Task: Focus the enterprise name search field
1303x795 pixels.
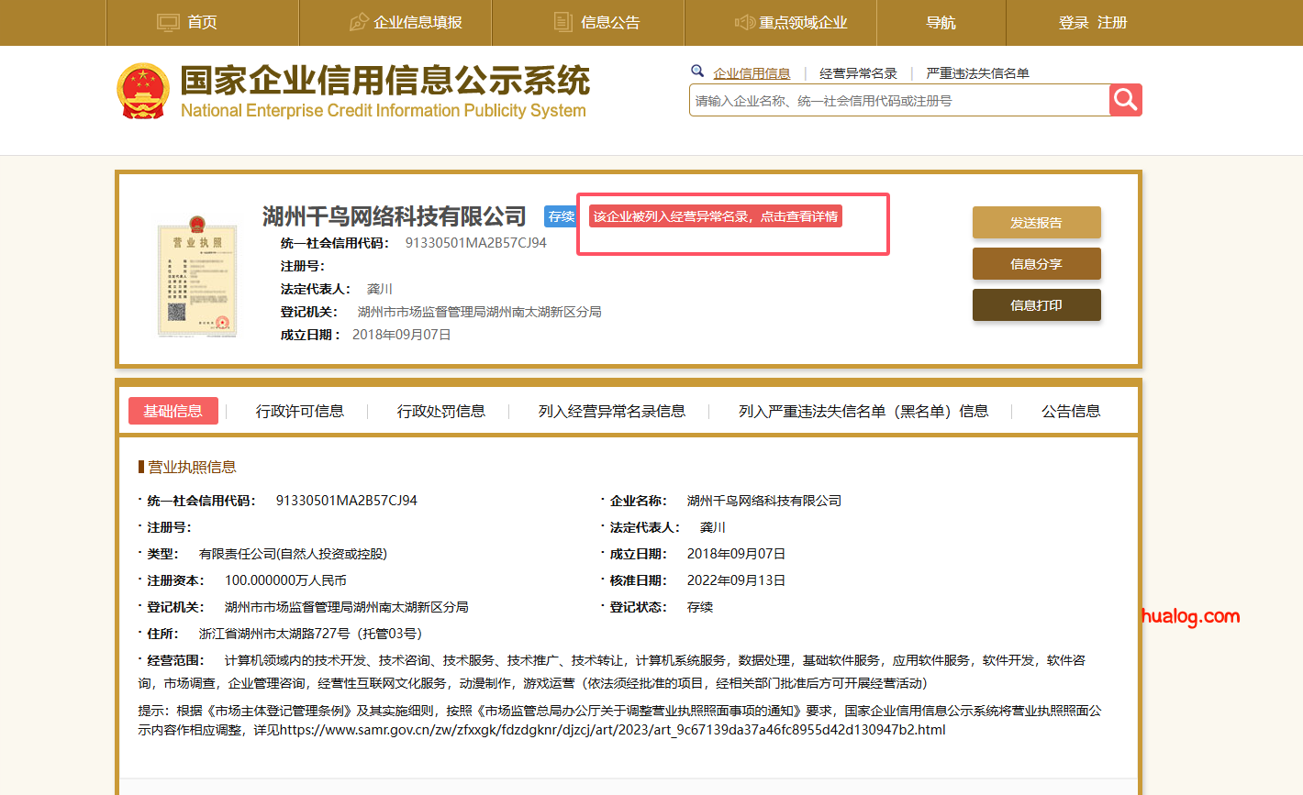Action: 899,100
